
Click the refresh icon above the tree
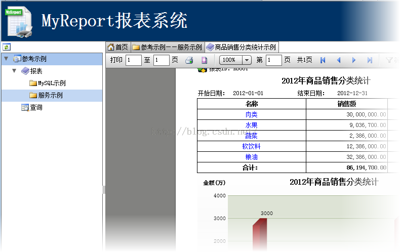click(7, 47)
